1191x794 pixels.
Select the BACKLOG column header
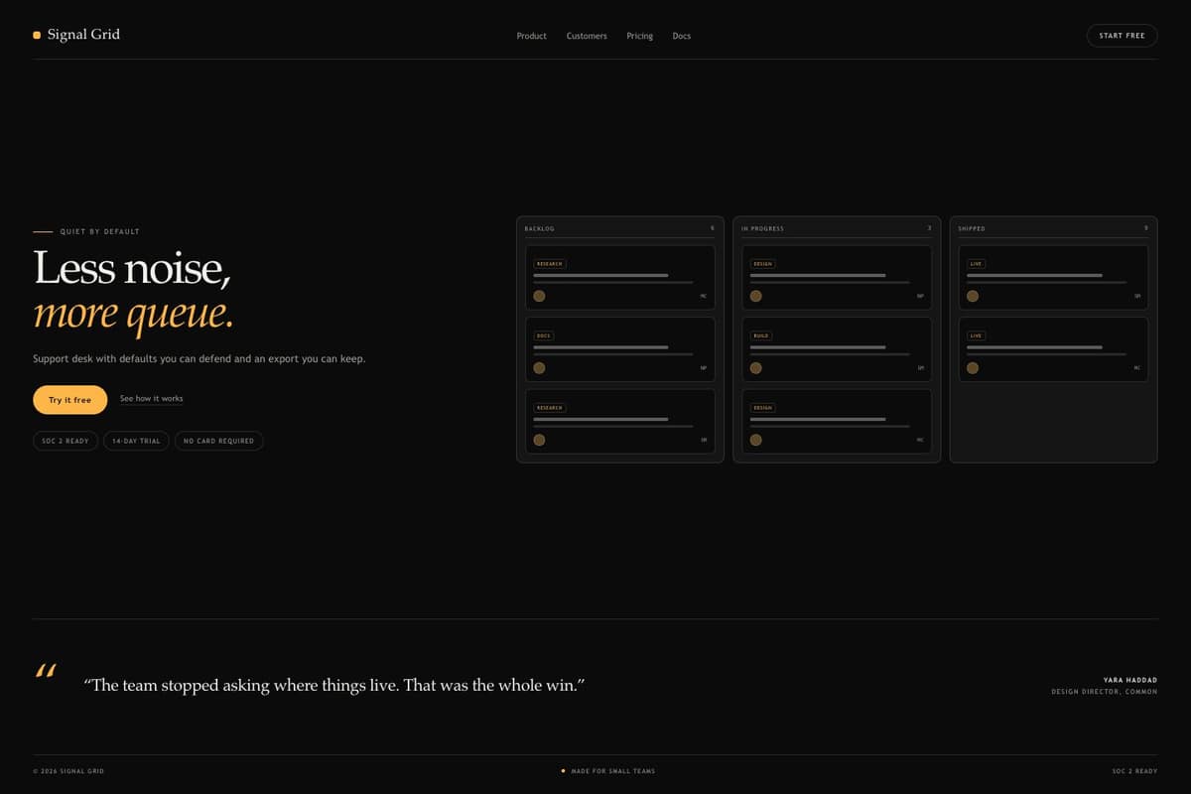(540, 229)
